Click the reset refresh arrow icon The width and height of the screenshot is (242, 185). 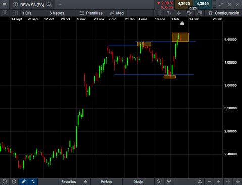5,181
